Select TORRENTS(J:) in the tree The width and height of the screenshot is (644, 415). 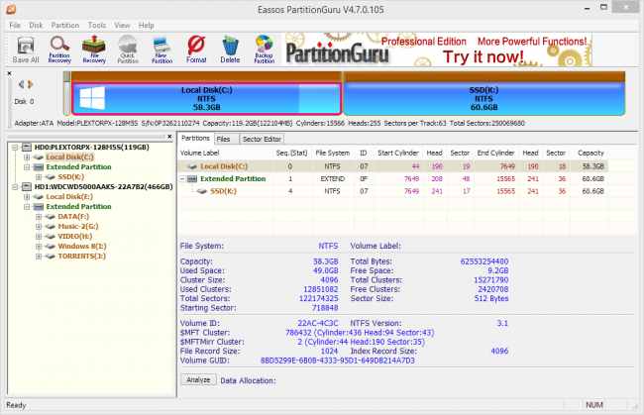(x=81, y=257)
